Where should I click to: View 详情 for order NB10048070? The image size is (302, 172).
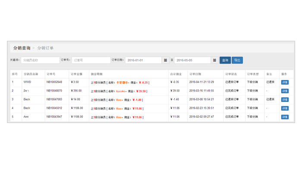[285, 91]
